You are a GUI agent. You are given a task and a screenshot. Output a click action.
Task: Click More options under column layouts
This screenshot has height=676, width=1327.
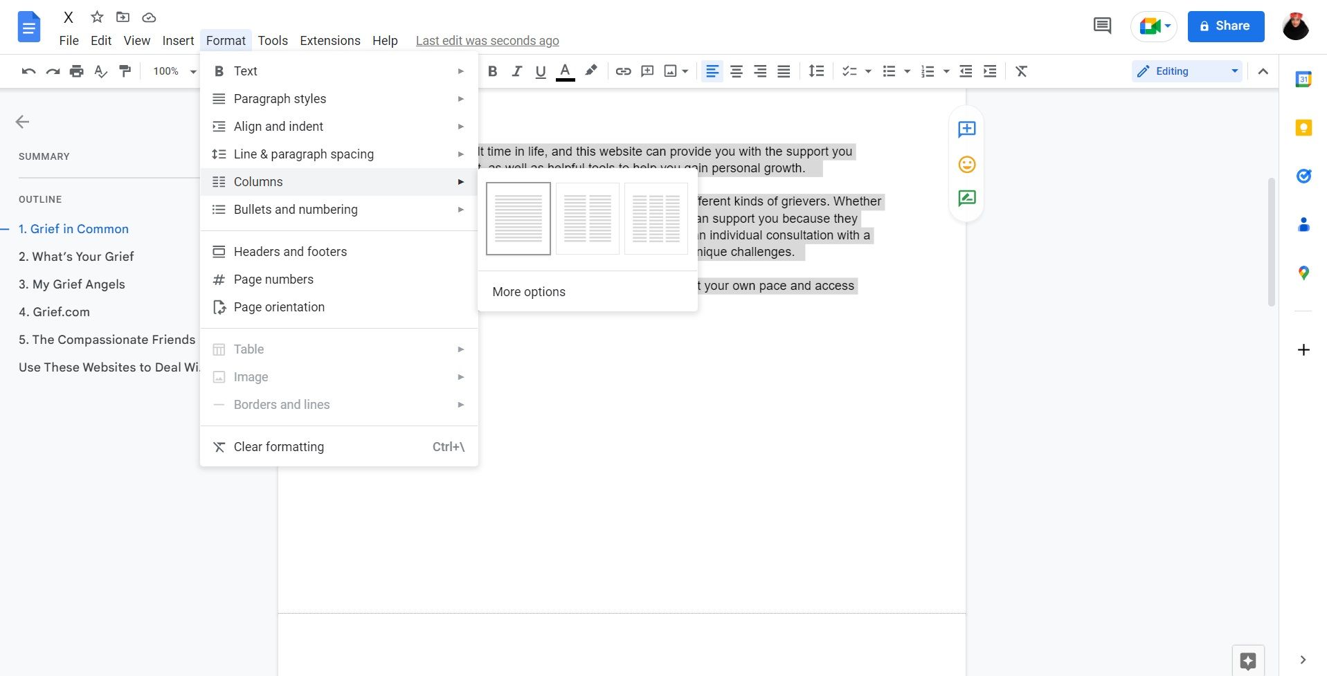(528, 291)
